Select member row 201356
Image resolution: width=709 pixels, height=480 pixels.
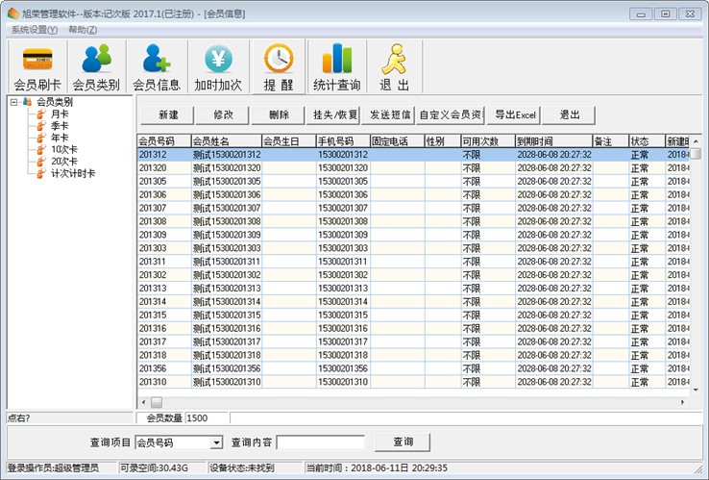[x=413, y=368]
